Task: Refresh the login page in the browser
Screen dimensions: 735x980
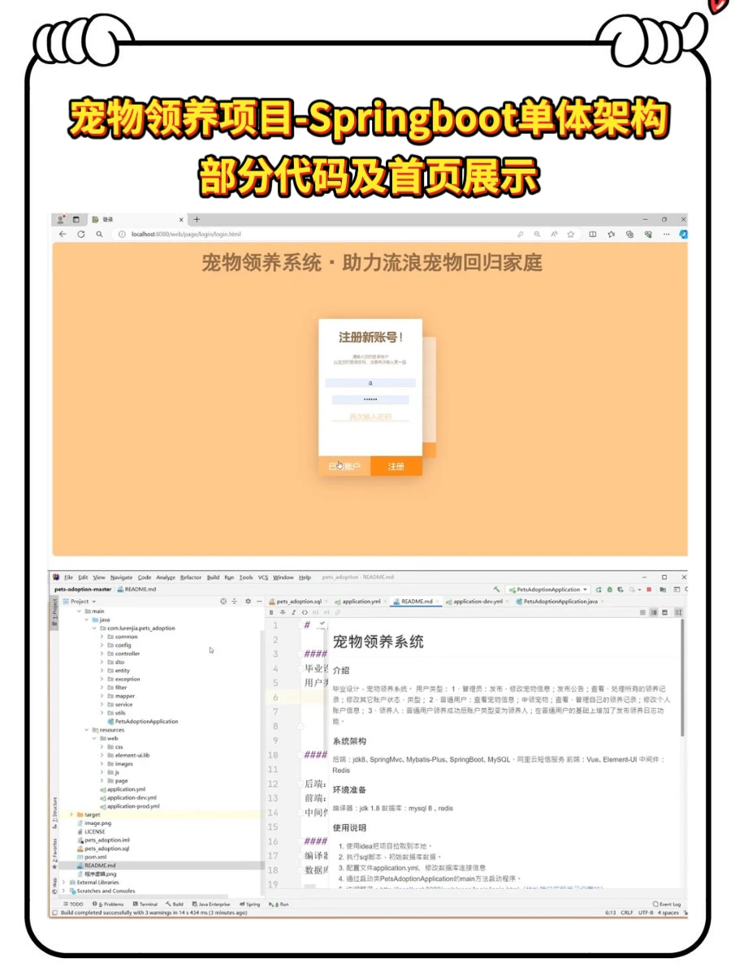Action: (80, 234)
